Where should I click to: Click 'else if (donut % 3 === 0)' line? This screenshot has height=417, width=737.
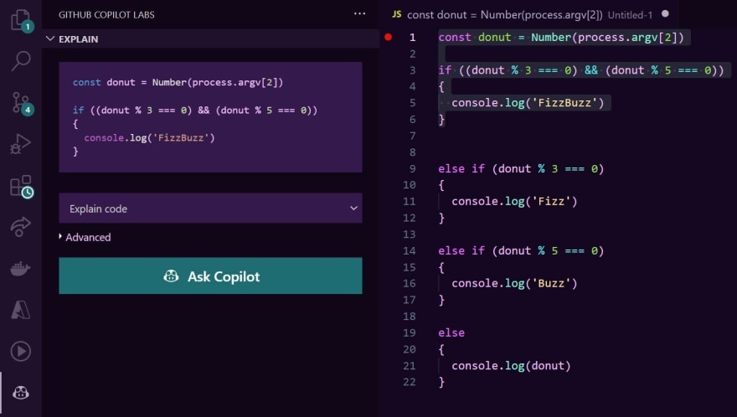[521, 169]
